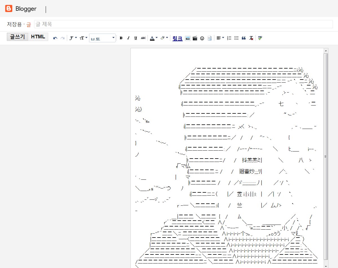Switch to the HTML editing tab
The height and width of the screenshot is (268, 338).
point(38,37)
